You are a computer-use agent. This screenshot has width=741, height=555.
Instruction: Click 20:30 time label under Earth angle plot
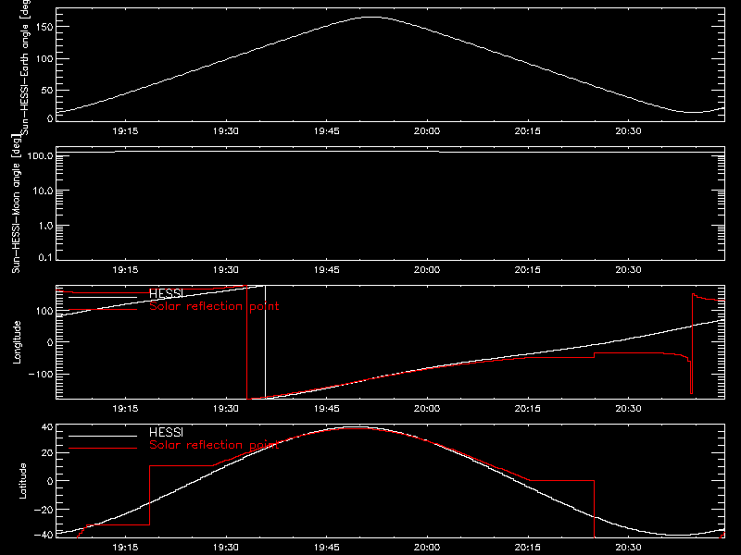628,131
